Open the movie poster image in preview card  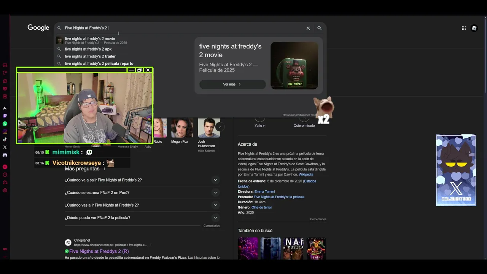294,65
